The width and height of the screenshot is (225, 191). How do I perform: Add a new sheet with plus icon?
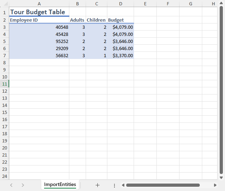pos(97,185)
